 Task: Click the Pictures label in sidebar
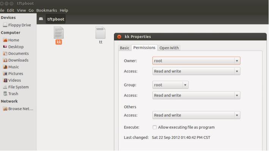click(16, 73)
